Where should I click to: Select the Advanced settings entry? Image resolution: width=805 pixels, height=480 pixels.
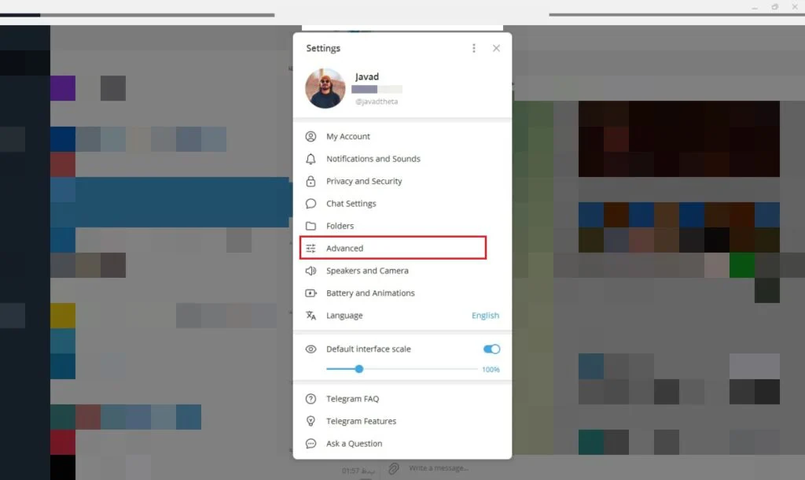[345, 247]
